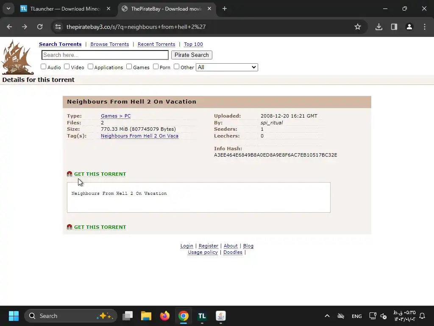This screenshot has height=326, width=434.
Task: Click the lower GET THIS TORRENT link
Action: (x=100, y=227)
